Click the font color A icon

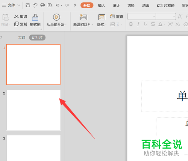click(161, 24)
